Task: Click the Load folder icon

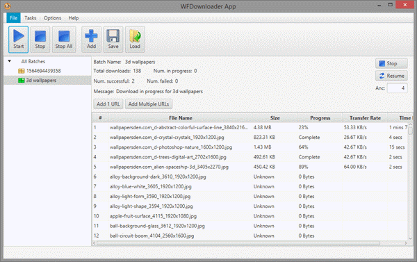Action: (x=135, y=36)
